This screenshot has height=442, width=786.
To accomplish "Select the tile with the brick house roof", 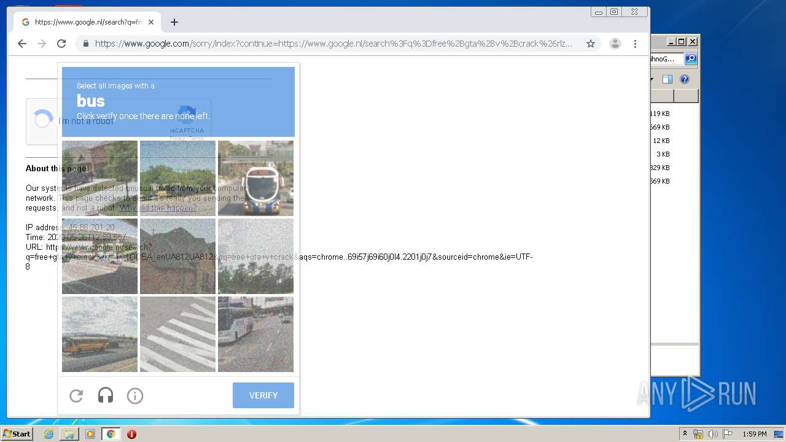I will (177, 256).
